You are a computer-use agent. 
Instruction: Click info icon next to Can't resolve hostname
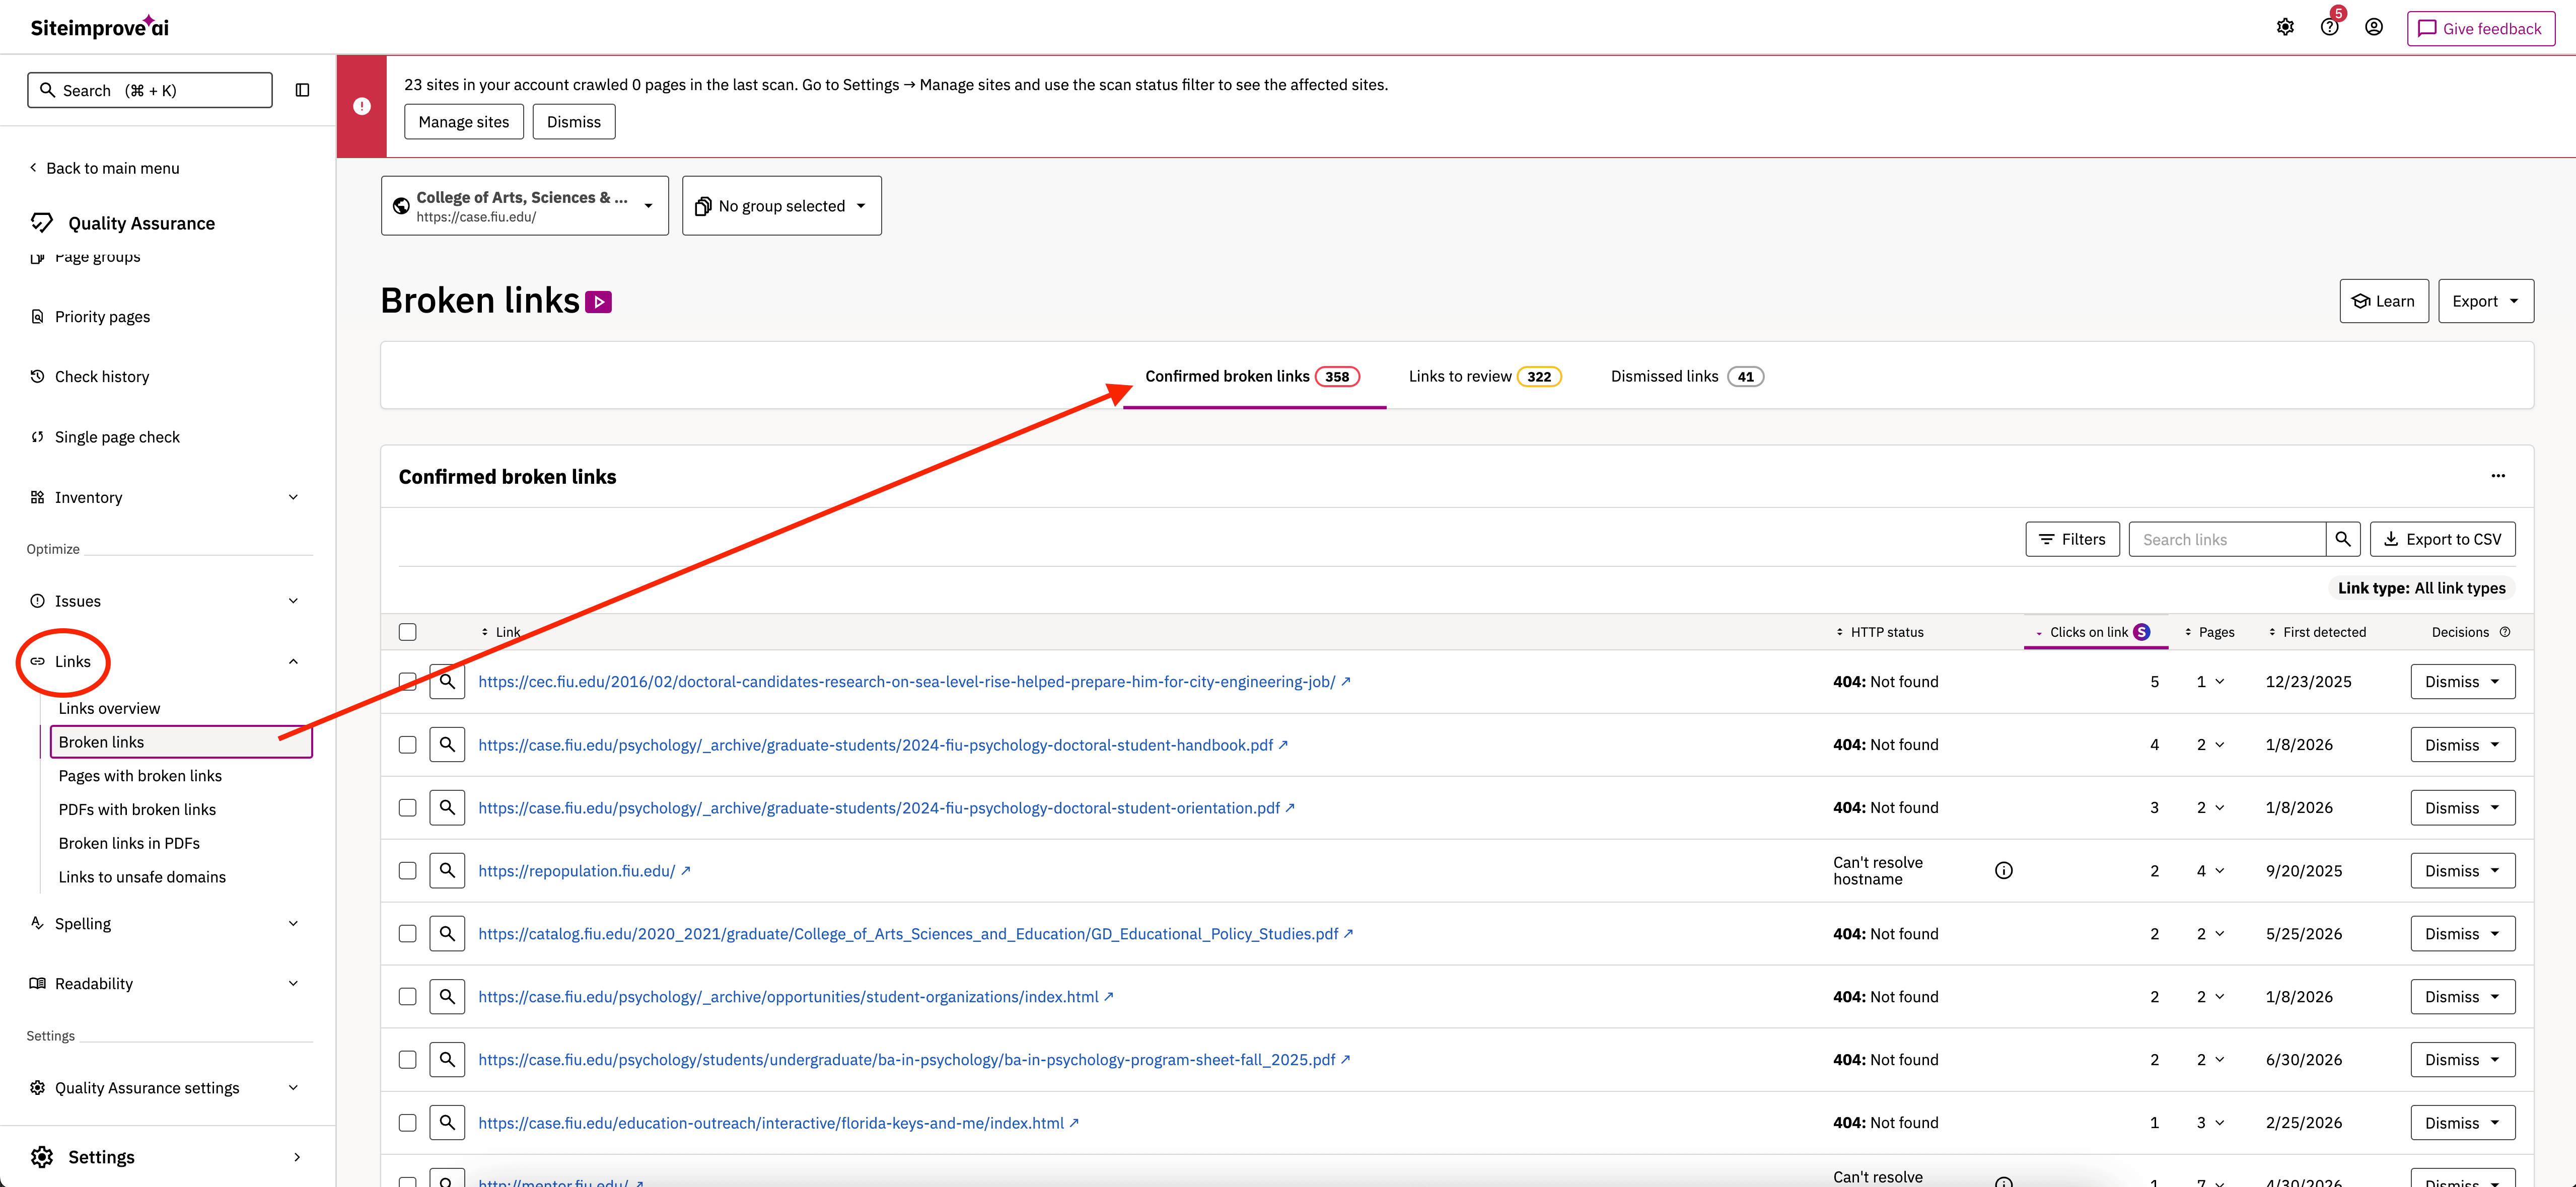tap(2003, 870)
